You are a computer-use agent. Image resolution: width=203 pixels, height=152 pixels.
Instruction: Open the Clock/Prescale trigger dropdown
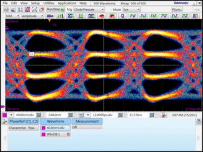click(89, 9)
